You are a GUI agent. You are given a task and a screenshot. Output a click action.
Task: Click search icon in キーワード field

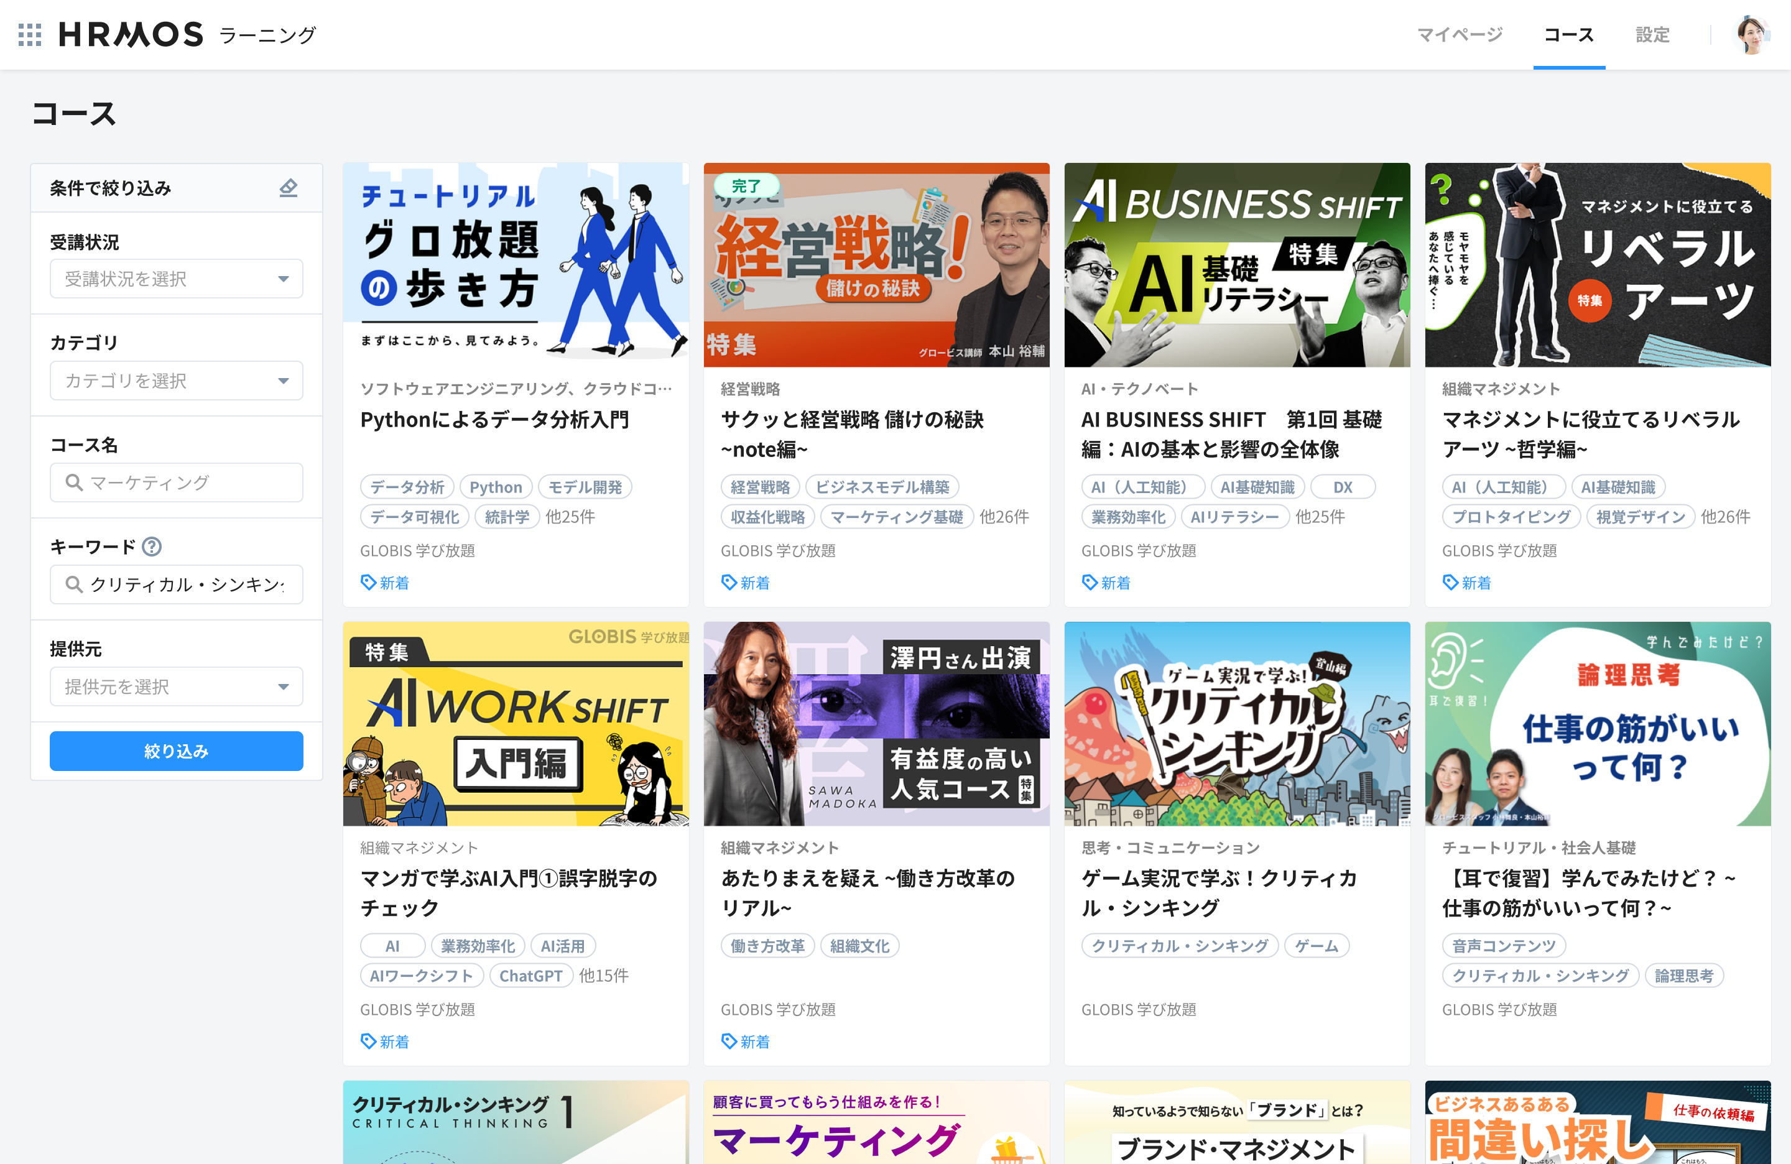pos(74,584)
